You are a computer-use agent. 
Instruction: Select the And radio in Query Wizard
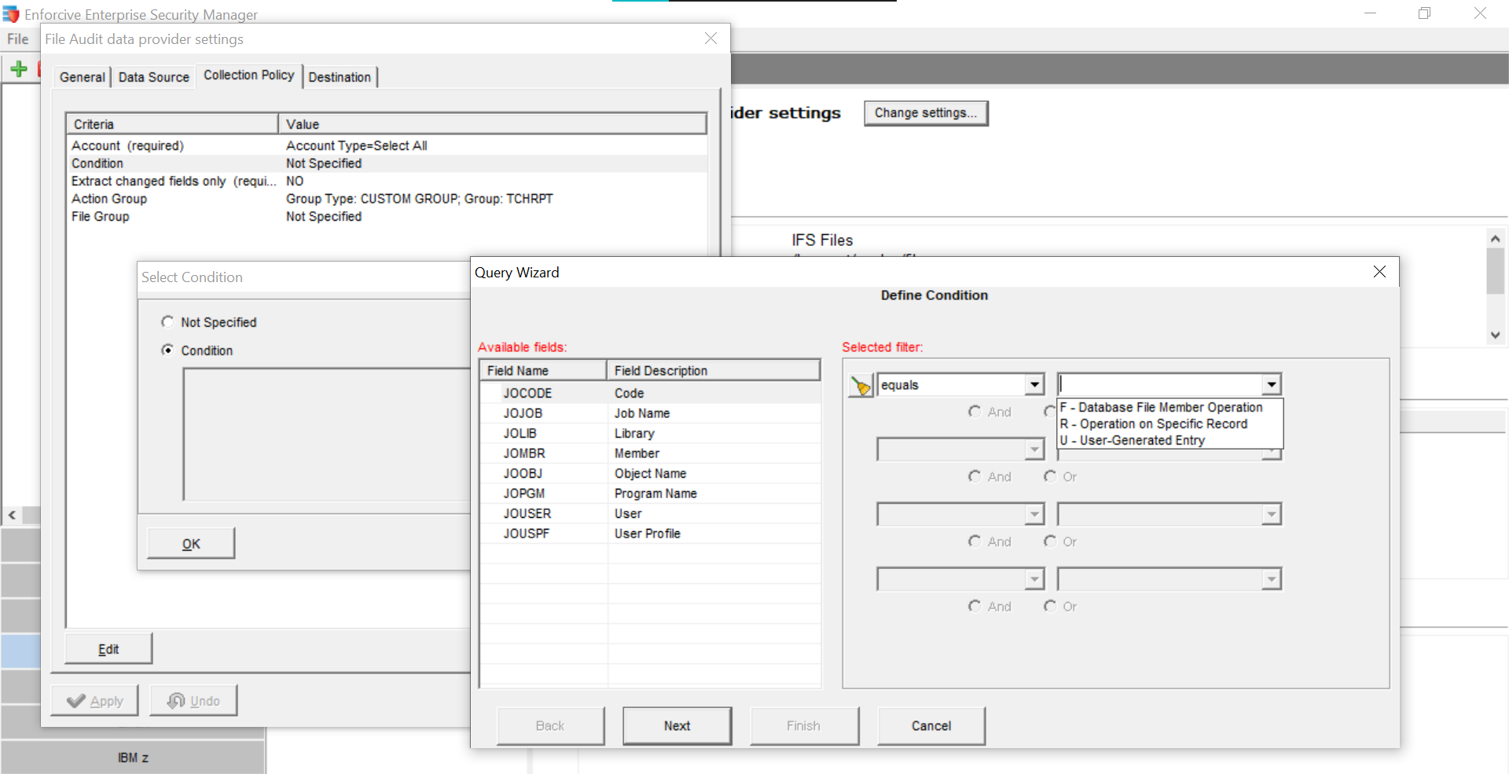975,411
